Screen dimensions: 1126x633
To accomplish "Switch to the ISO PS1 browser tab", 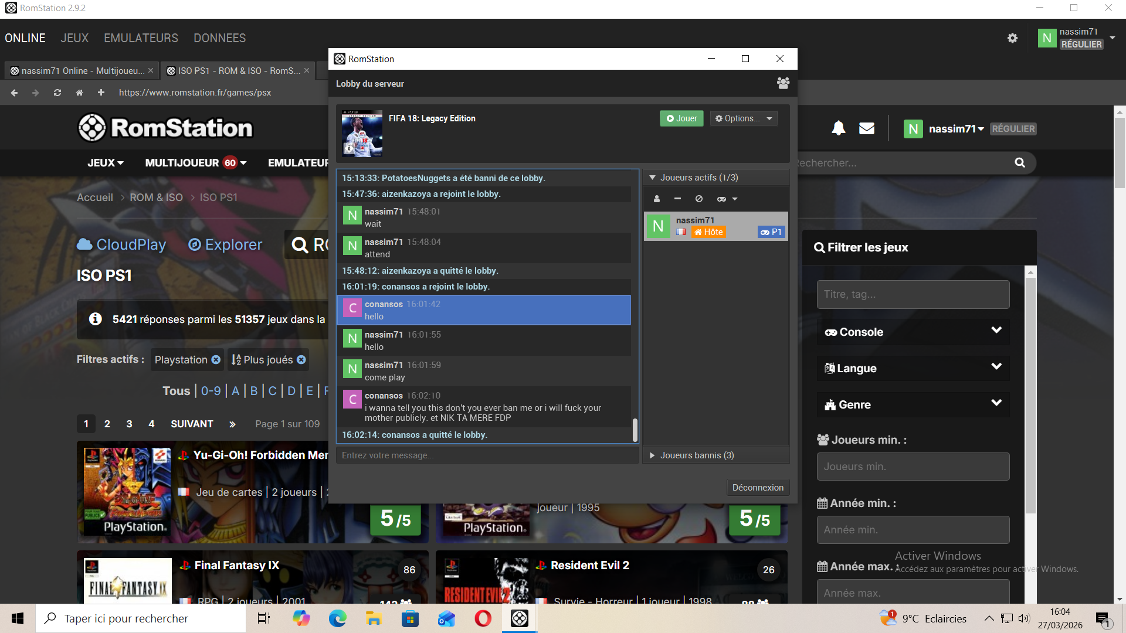I will coord(235,70).
